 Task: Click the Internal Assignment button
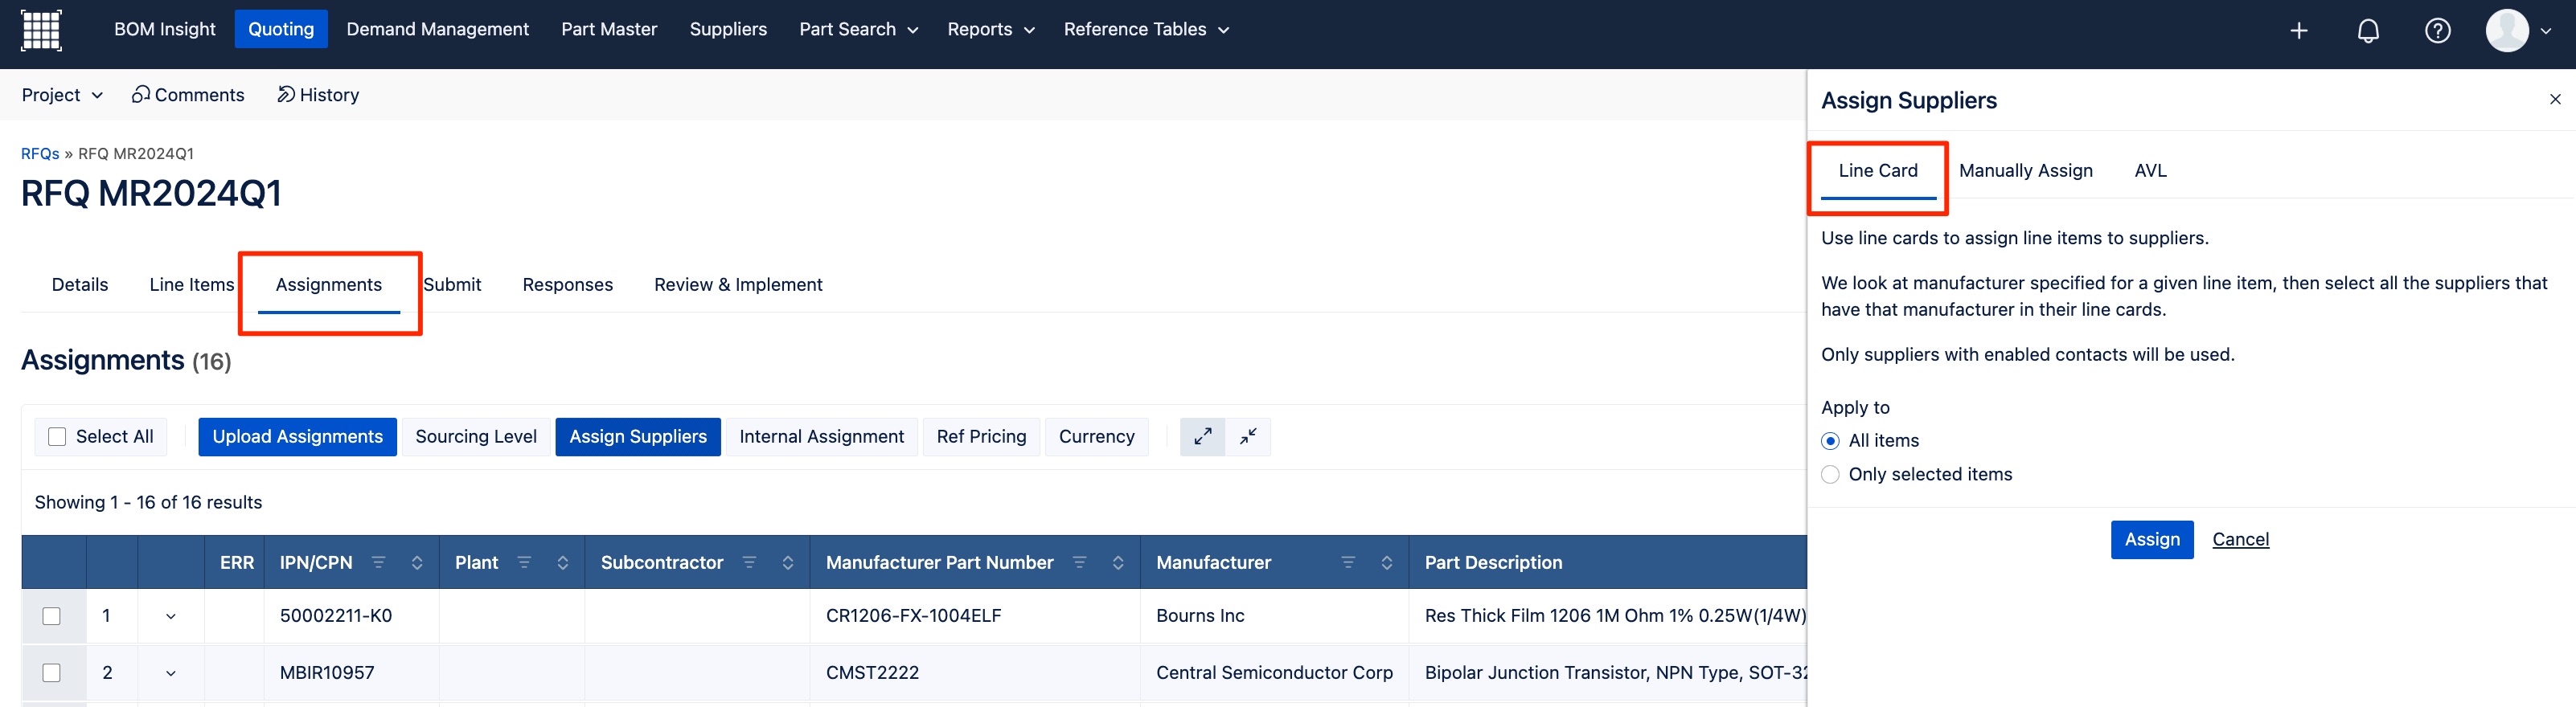822,436
